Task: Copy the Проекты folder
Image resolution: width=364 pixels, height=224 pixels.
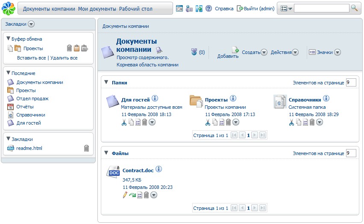Action: click(x=215, y=122)
